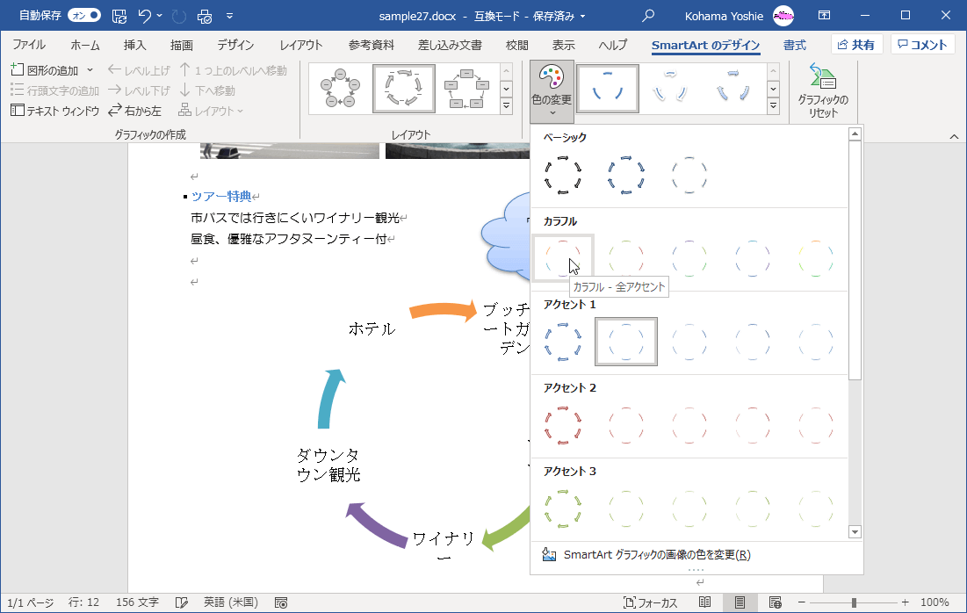Toggle 右から左 direction
967x613 pixels.
(x=134, y=111)
